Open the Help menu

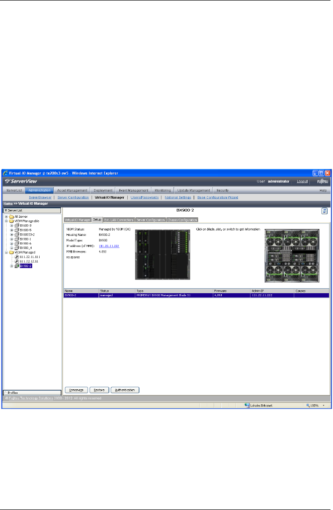tap(323, 190)
